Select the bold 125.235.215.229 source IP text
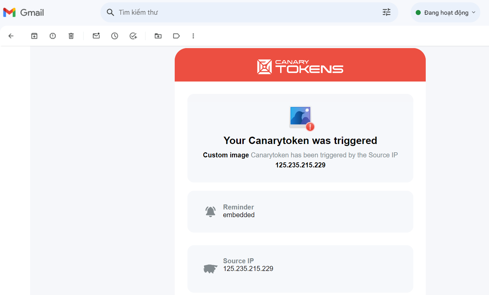The width and height of the screenshot is (489, 295). pos(300,165)
